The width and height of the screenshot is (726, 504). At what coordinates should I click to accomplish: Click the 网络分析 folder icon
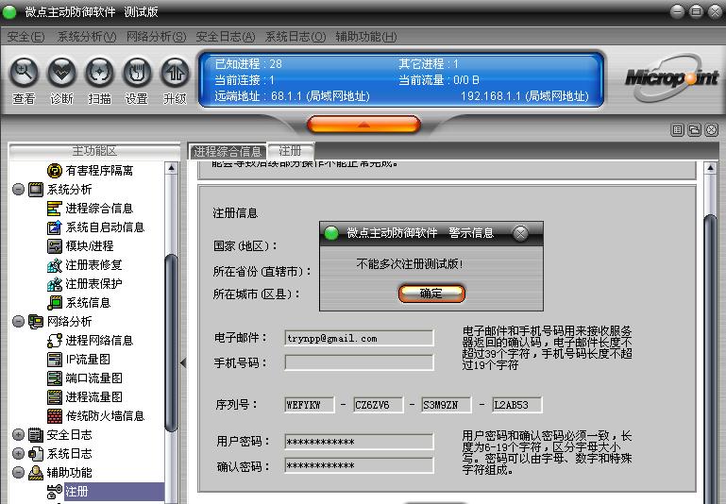pos(36,322)
